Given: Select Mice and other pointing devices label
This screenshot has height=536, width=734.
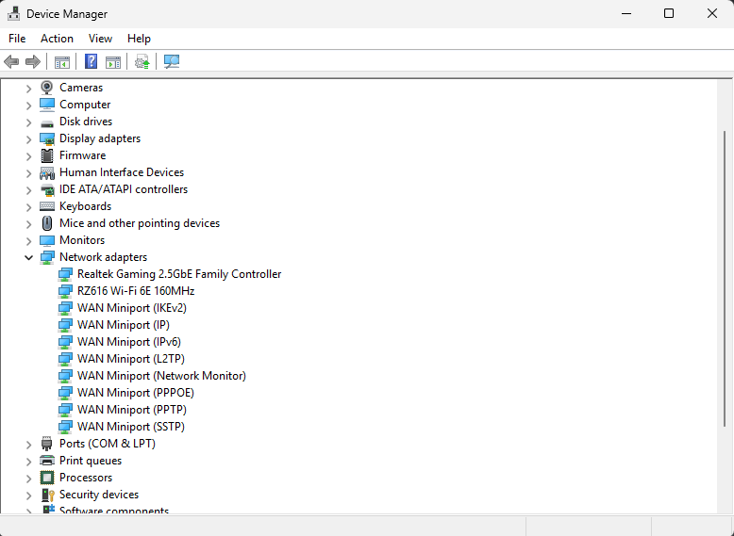Looking at the screenshot, I should (x=140, y=223).
